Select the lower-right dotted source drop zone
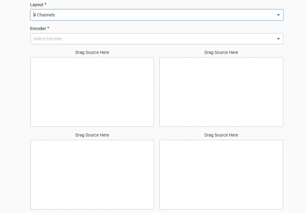 [x=221, y=175]
